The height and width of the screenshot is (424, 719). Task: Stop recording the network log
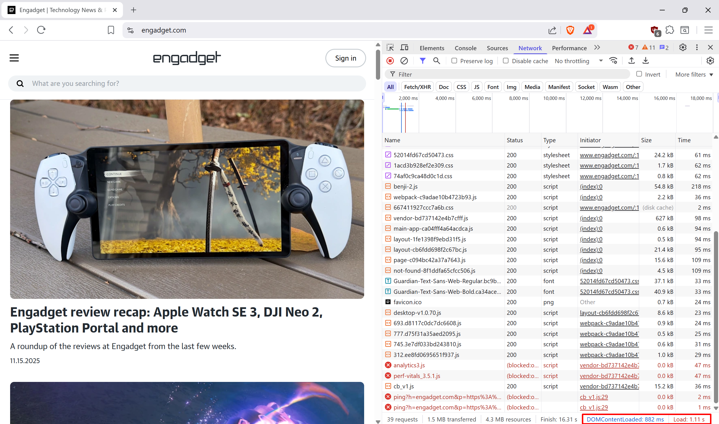click(x=390, y=61)
